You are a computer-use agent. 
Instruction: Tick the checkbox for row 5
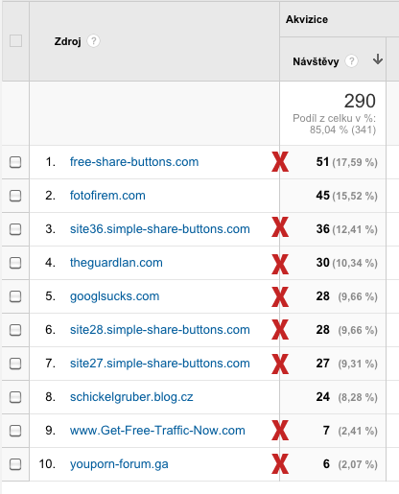click(15, 296)
